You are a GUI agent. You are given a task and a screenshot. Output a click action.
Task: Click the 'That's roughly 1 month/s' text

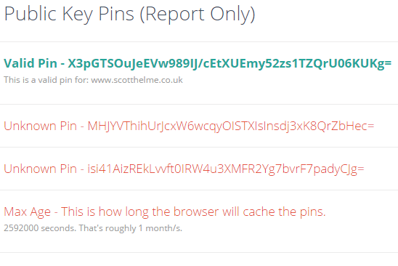[x=131, y=228]
